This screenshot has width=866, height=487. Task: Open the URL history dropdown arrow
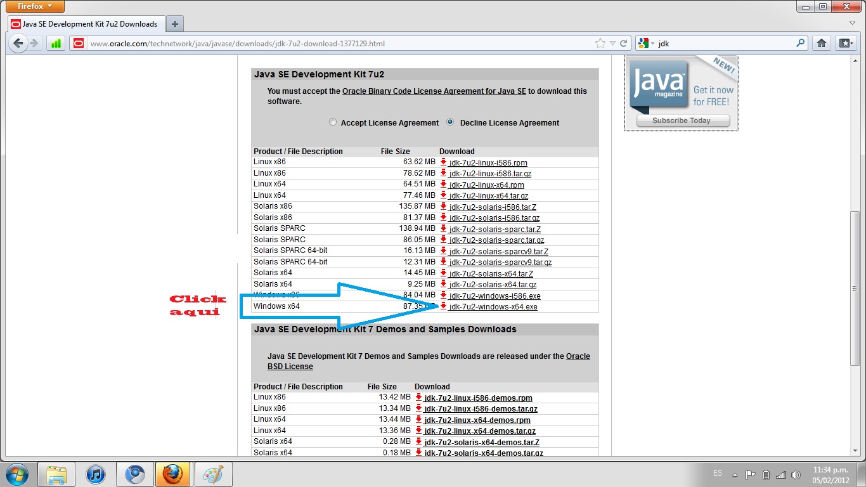coord(612,44)
